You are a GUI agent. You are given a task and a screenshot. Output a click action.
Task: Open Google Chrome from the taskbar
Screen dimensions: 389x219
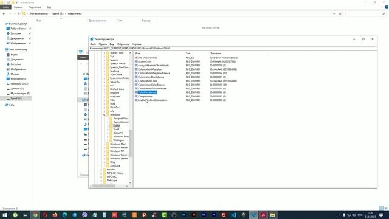click(x=35, y=215)
